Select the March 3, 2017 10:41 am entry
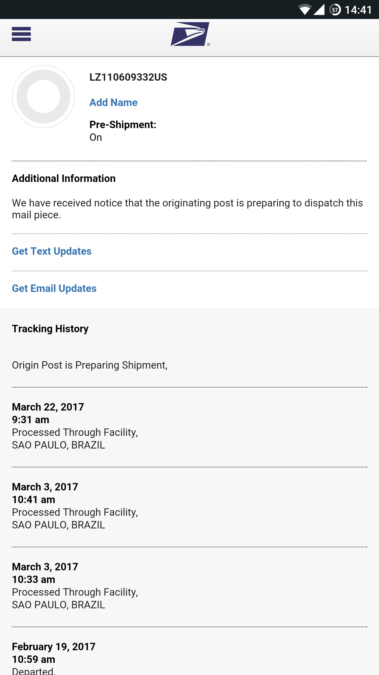The height and width of the screenshot is (675, 379). 189,506
